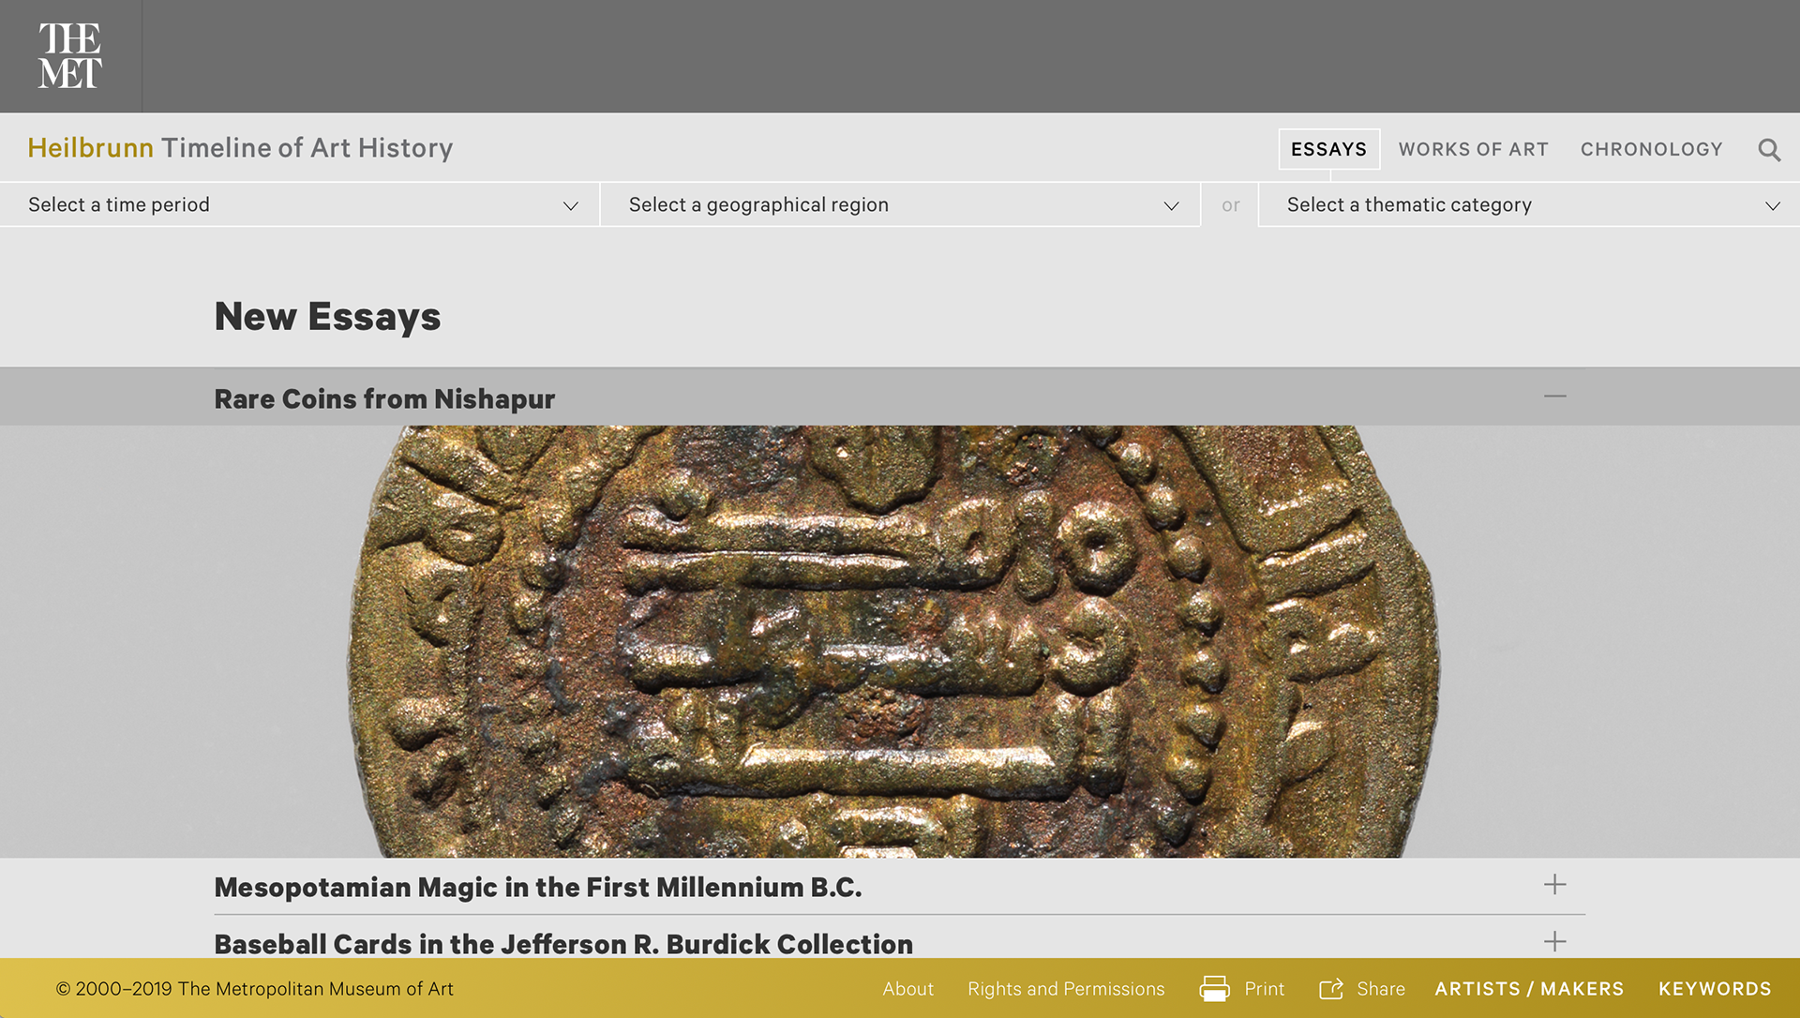The image size is (1800, 1018).
Task: Click Mesopotamian Magic in the First Millennium title
Action: pos(538,887)
